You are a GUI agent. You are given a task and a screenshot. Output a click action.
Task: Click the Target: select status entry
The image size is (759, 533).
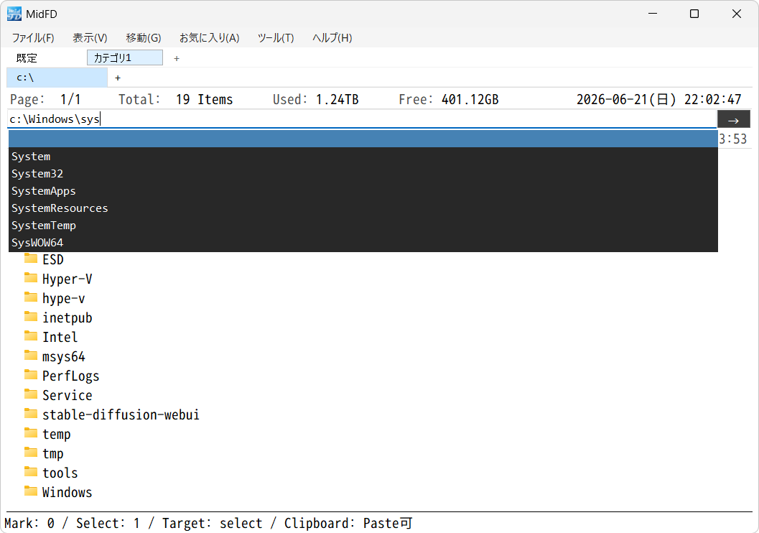(212, 524)
